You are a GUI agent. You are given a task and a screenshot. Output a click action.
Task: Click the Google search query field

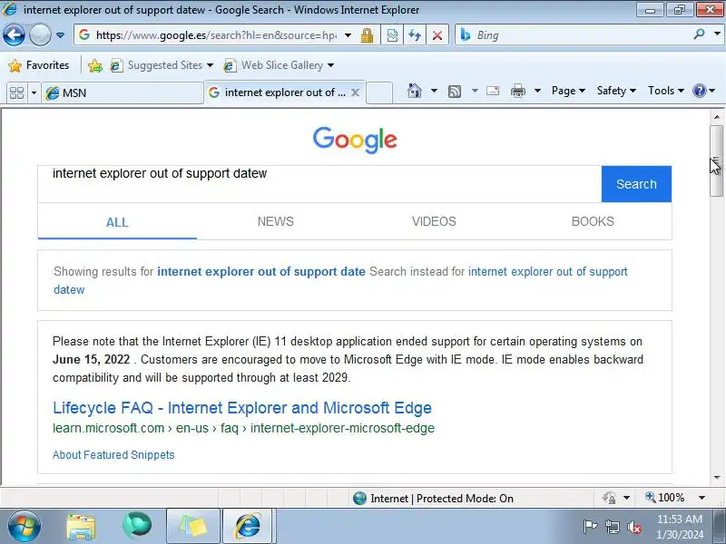coord(319,184)
